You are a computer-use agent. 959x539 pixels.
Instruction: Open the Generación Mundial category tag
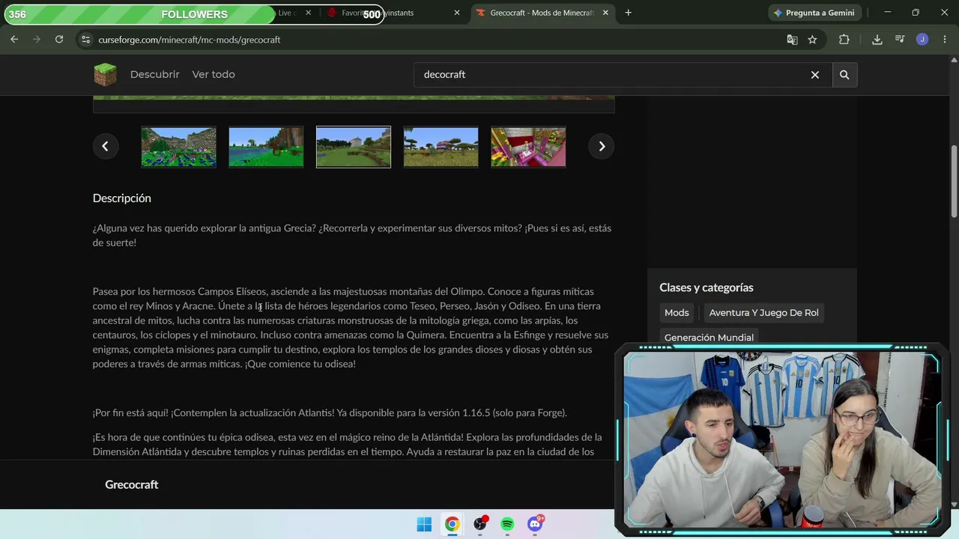(x=709, y=338)
